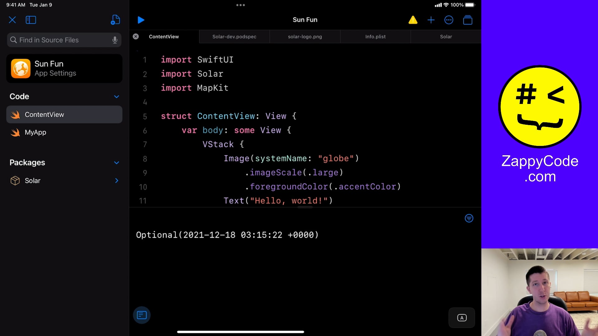Click the plus icon in toolbar

431,20
